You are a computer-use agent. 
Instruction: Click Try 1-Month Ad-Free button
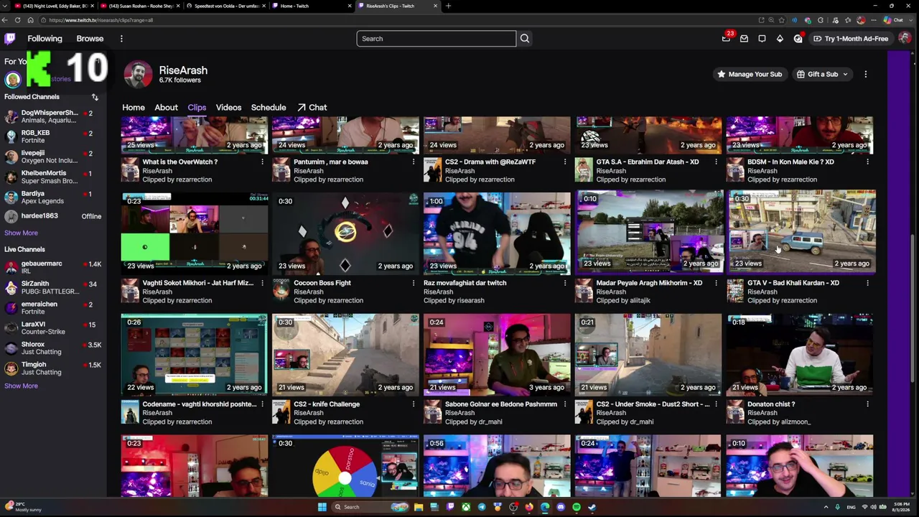850,39
